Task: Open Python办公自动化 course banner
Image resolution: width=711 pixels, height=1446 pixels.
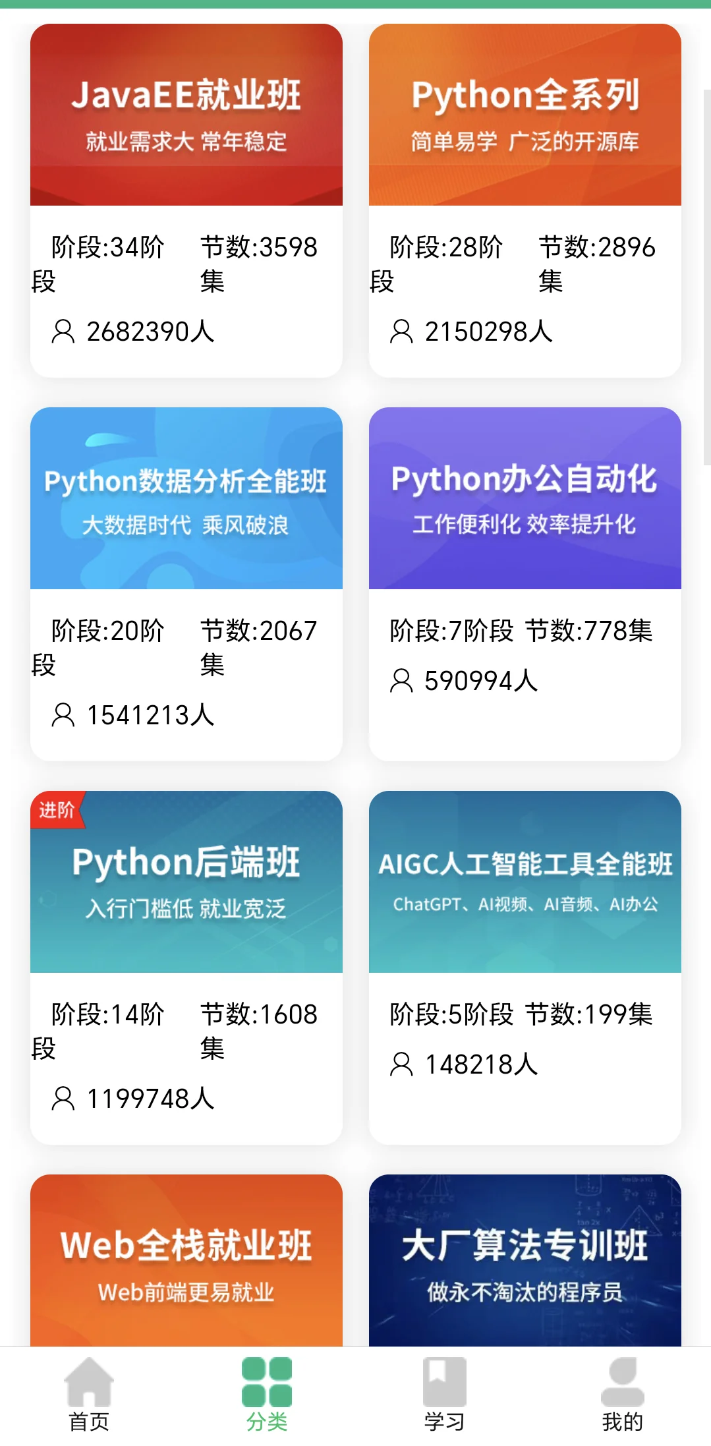Action: click(525, 498)
